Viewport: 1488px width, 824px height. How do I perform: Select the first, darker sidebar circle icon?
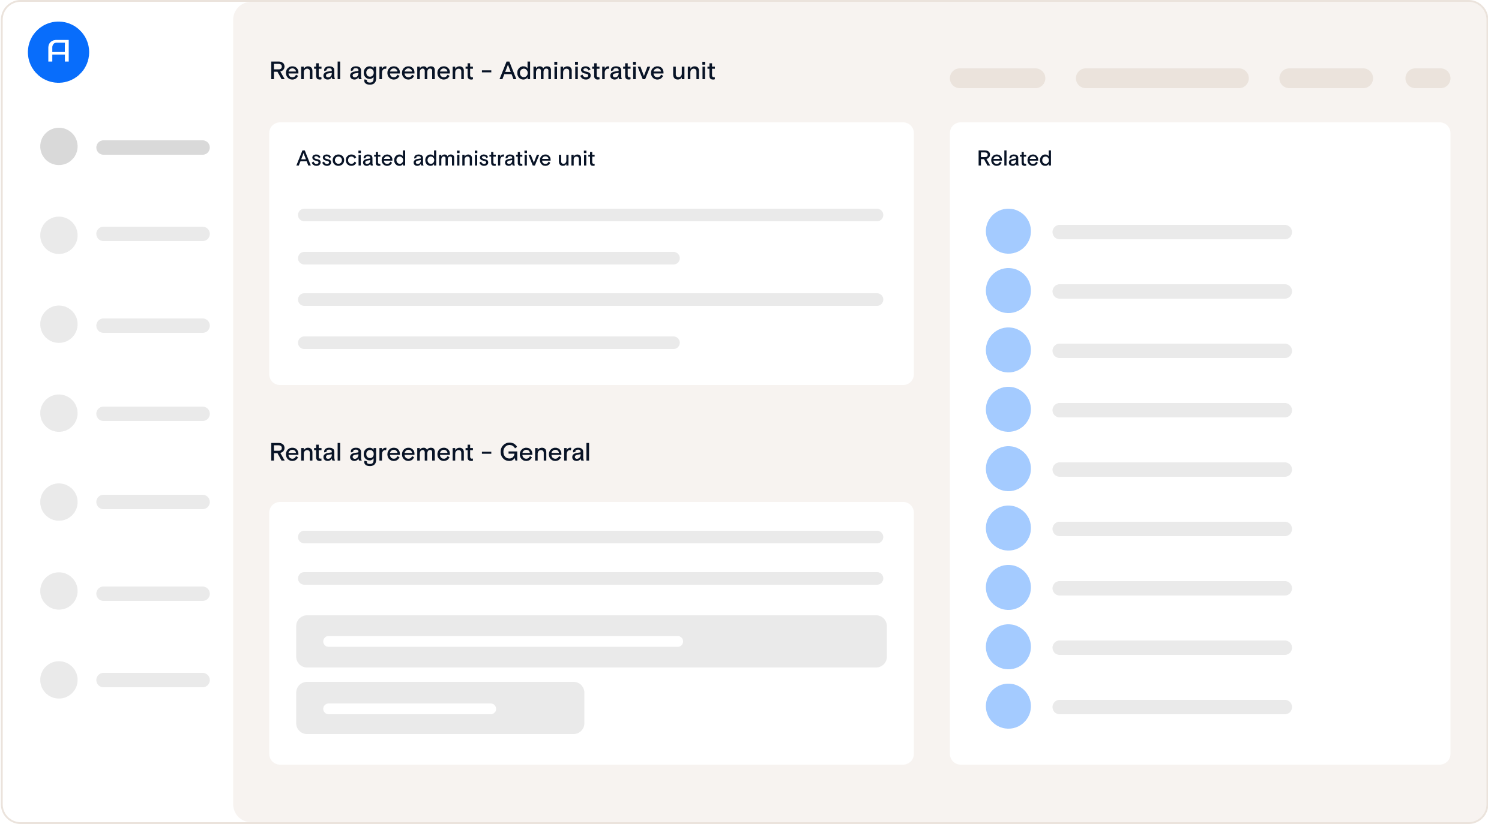(59, 146)
